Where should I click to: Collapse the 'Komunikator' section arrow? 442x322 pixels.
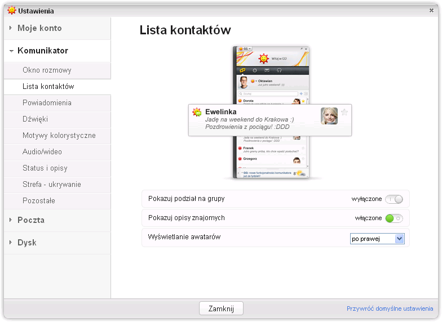point(11,51)
